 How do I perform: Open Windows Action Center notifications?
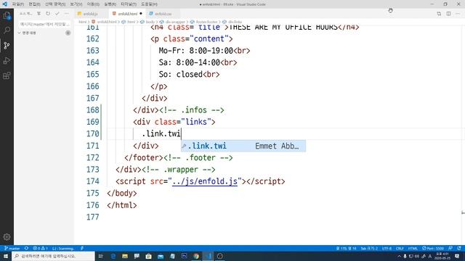[x=457, y=256]
